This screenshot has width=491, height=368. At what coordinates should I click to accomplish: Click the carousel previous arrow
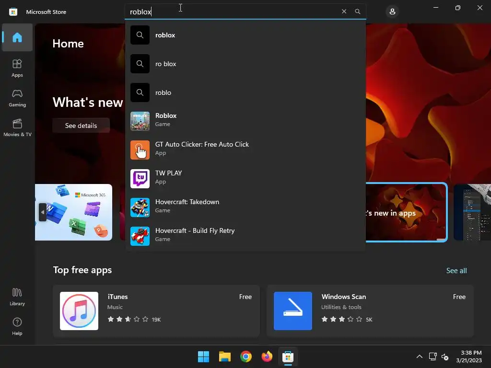click(43, 212)
